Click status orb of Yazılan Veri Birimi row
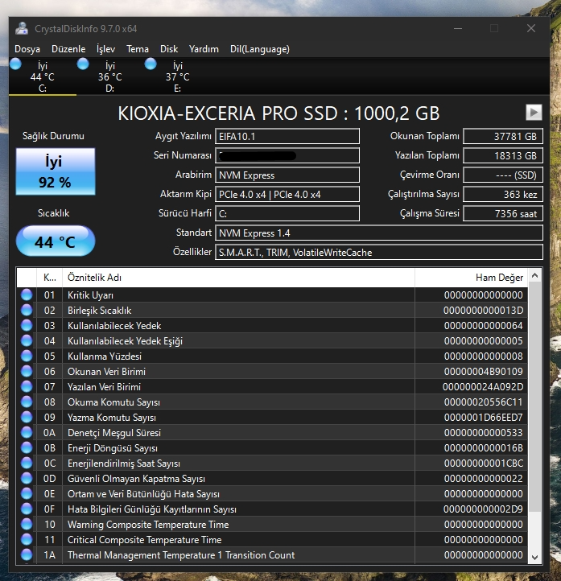561x581 pixels. pyautogui.click(x=27, y=387)
